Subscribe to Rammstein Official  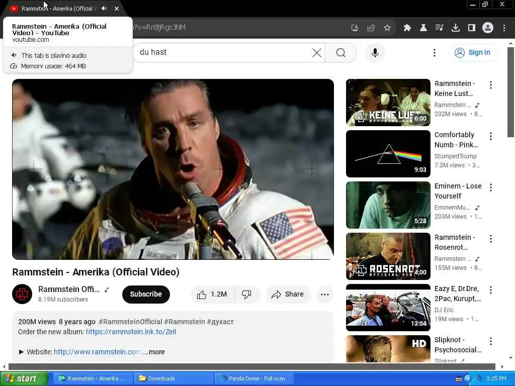pos(146,294)
